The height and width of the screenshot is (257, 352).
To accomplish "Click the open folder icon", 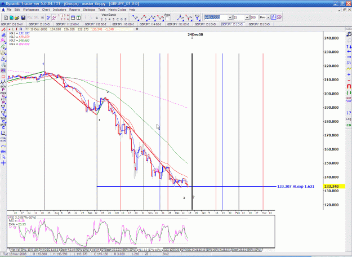I will click(17, 17).
